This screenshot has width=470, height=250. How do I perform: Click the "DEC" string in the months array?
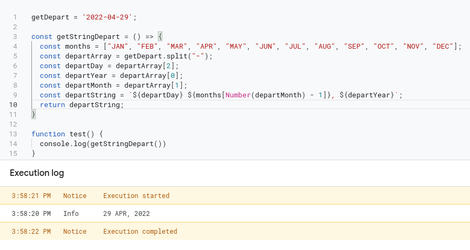443,47
